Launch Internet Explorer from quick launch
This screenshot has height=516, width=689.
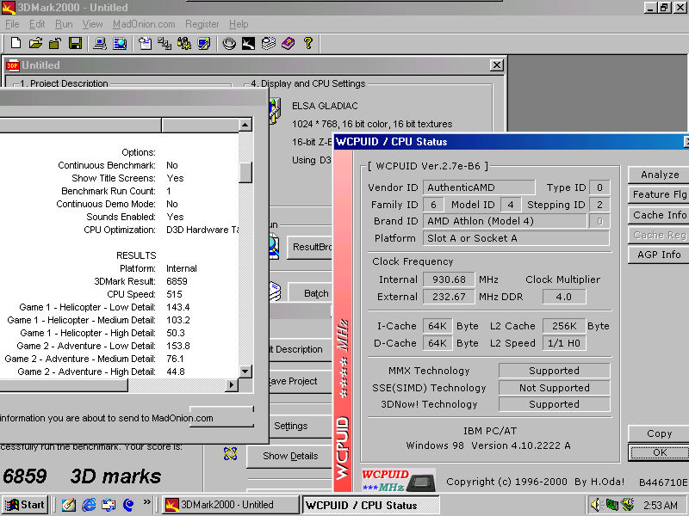point(89,505)
